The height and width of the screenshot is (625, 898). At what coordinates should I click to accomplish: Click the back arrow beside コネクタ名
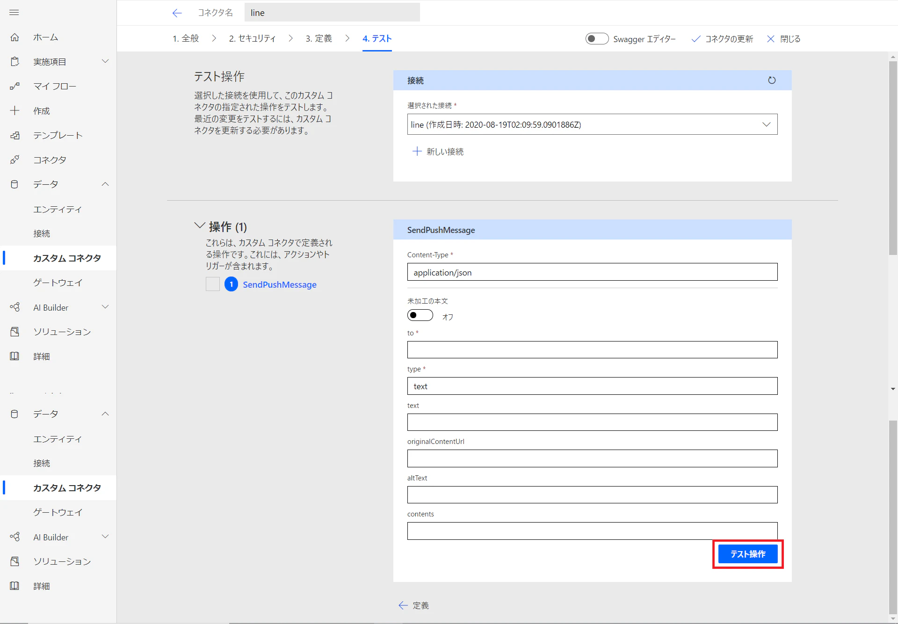(177, 13)
